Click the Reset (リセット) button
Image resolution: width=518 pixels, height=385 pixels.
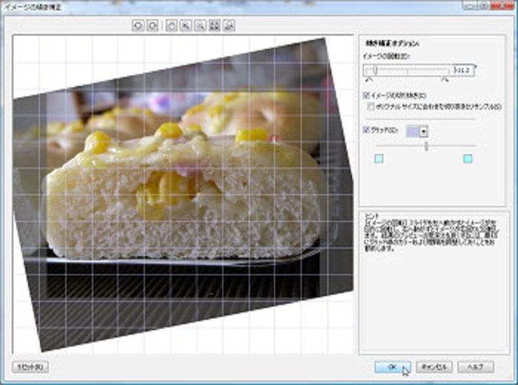(x=30, y=367)
